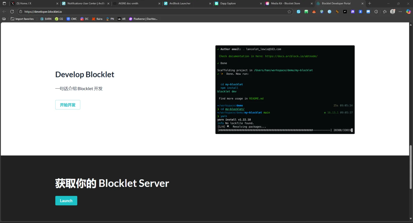
Task: Open the DC bookmark
Action: pos(84,19)
